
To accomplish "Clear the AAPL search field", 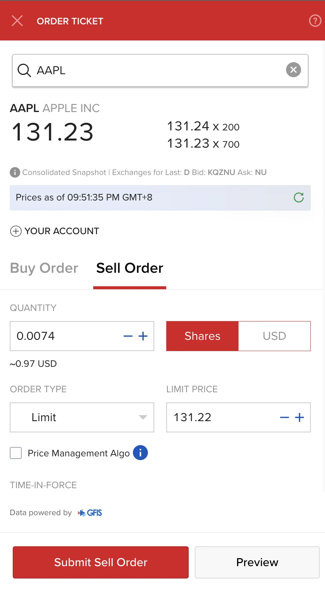I will pos(294,70).
